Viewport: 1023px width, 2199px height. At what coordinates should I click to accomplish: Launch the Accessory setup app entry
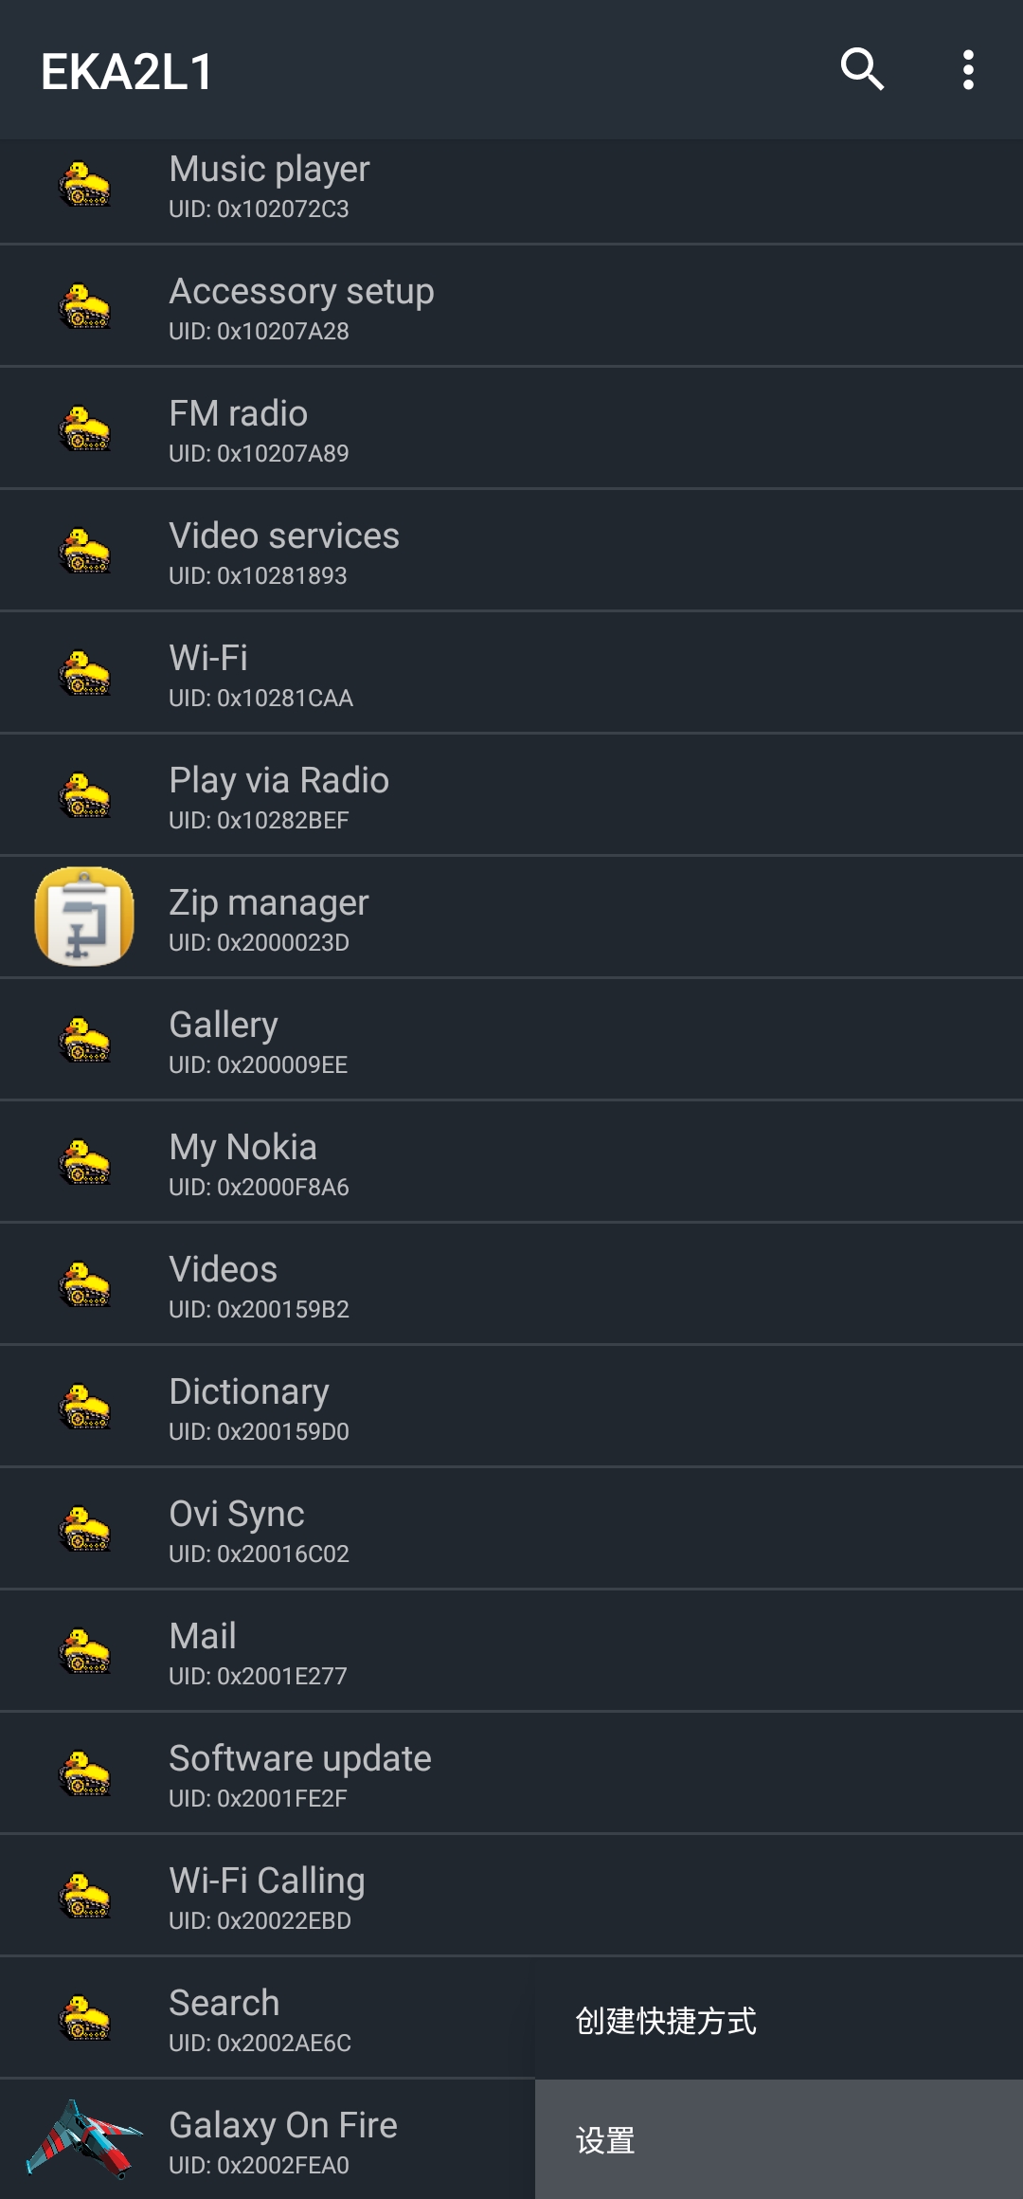click(x=511, y=306)
